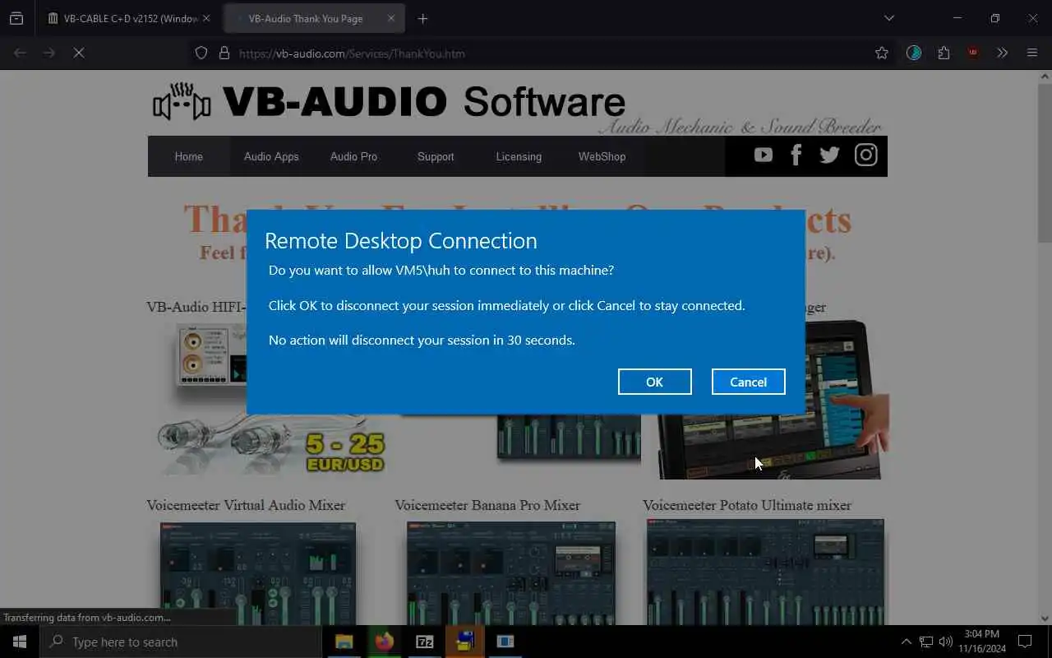Open the 3:04 PM clock calendar

click(x=982, y=642)
